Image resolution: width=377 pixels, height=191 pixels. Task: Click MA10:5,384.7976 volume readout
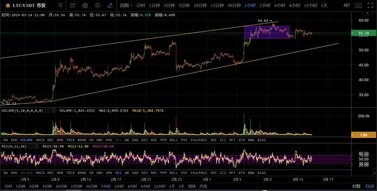[148, 111]
